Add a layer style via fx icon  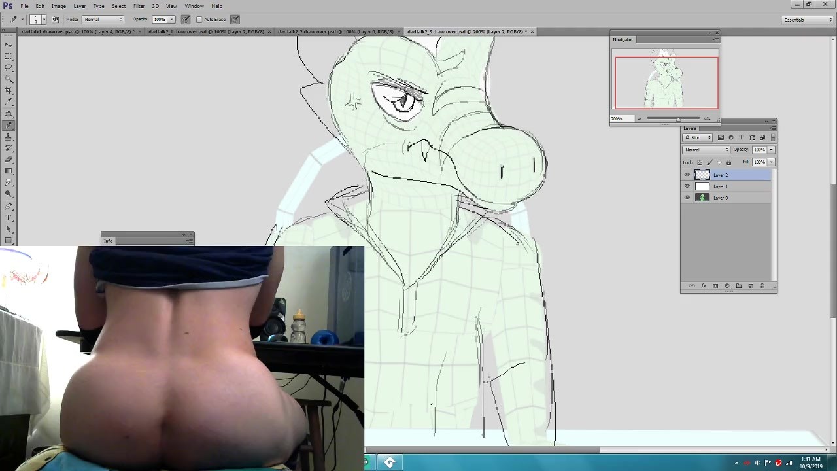(x=704, y=286)
